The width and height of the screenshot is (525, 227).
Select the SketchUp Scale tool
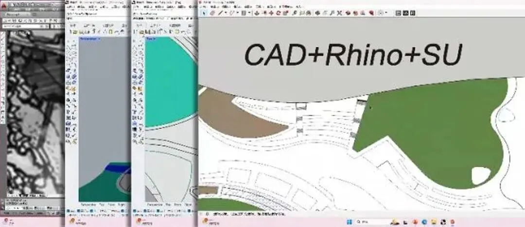286,13
